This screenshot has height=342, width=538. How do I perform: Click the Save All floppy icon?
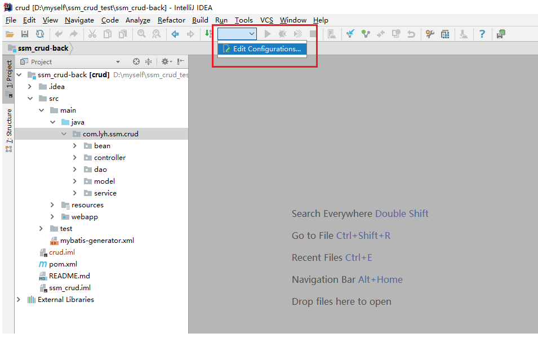click(25, 34)
